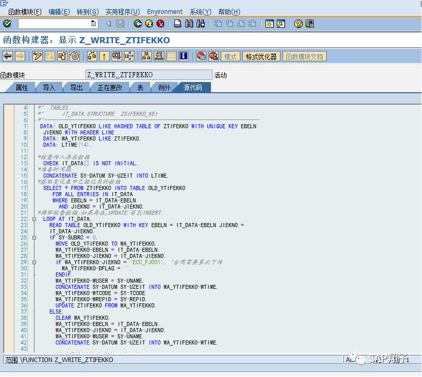The height and width of the screenshot is (377, 422).
Task: Run syntax Check icon
Action: (x=92, y=56)
